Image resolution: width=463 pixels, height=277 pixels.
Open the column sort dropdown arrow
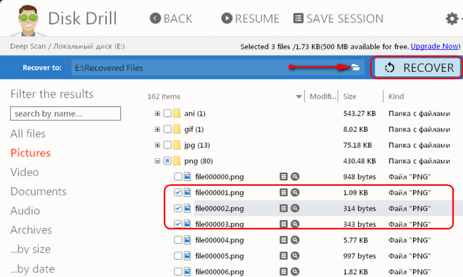[x=299, y=97]
